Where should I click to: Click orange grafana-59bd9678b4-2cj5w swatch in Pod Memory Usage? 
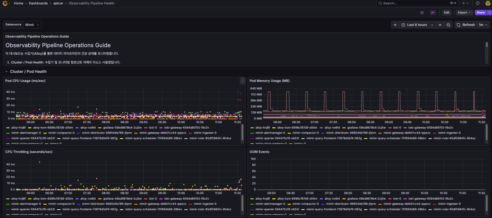tap(344, 128)
